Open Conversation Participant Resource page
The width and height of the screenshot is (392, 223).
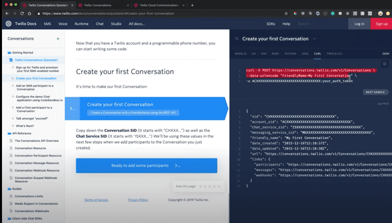pyautogui.click(x=38, y=156)
